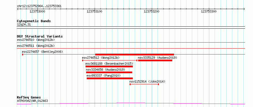Click the nsv3334658 red feature bar
Image resolution: width=253 pixels, height=107 pixels.
click(109, 72)
